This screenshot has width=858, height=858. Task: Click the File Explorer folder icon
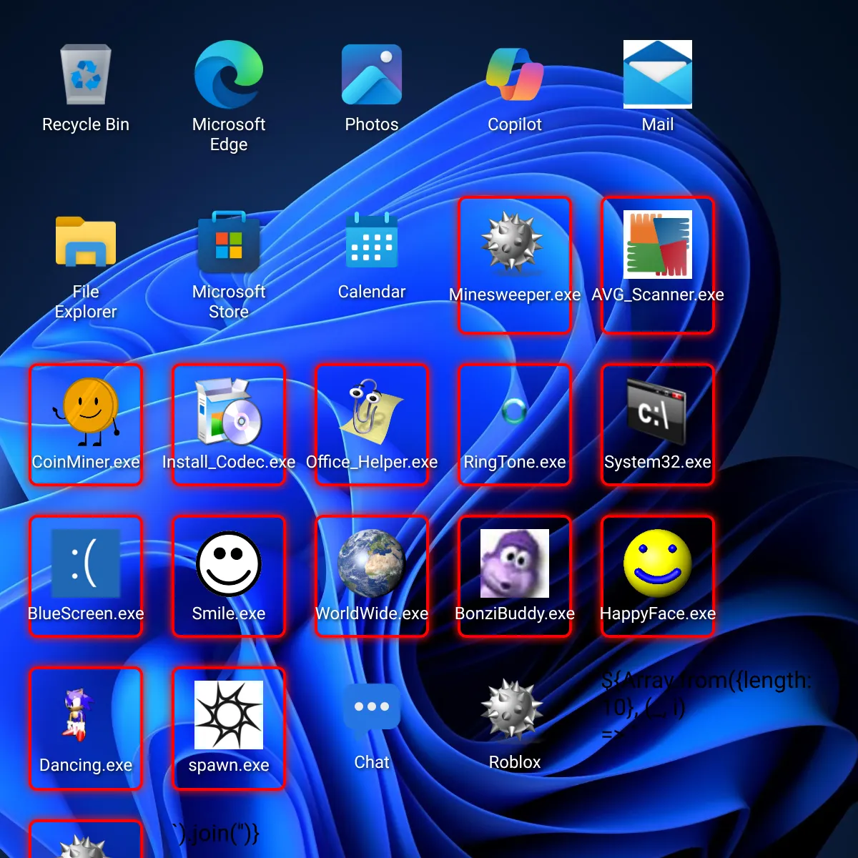(x=86, y=242)
